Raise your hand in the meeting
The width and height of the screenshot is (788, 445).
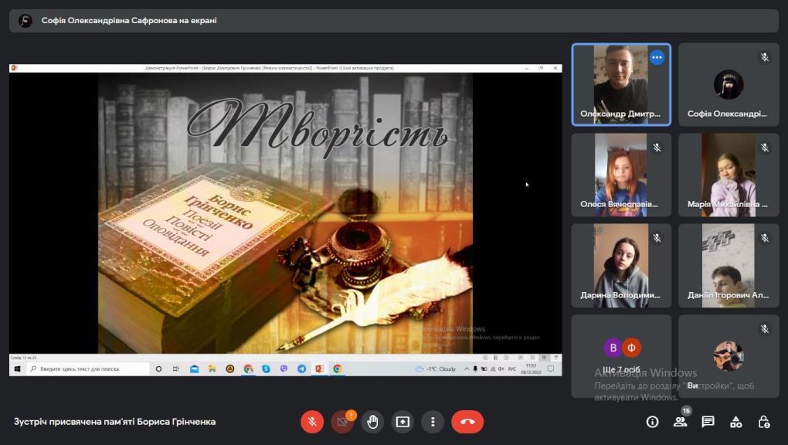click(372, 422)
